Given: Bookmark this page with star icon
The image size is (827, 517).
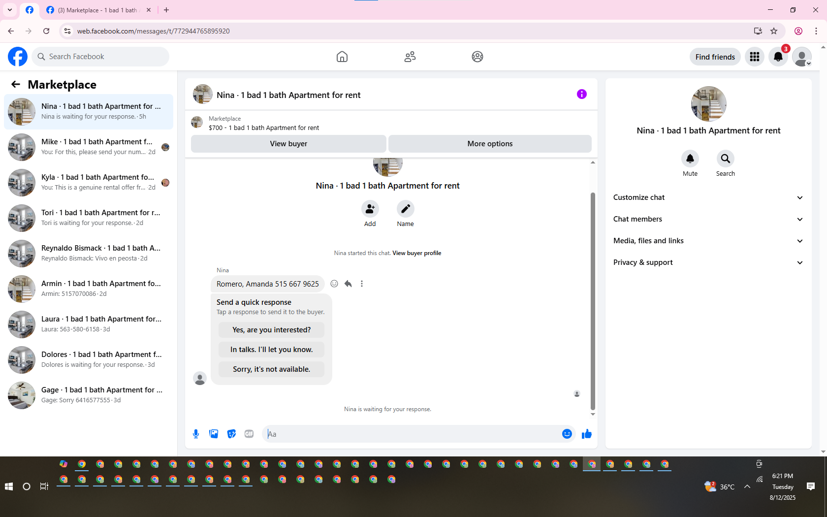Looking at the screenshot, I should click(774, 31).
